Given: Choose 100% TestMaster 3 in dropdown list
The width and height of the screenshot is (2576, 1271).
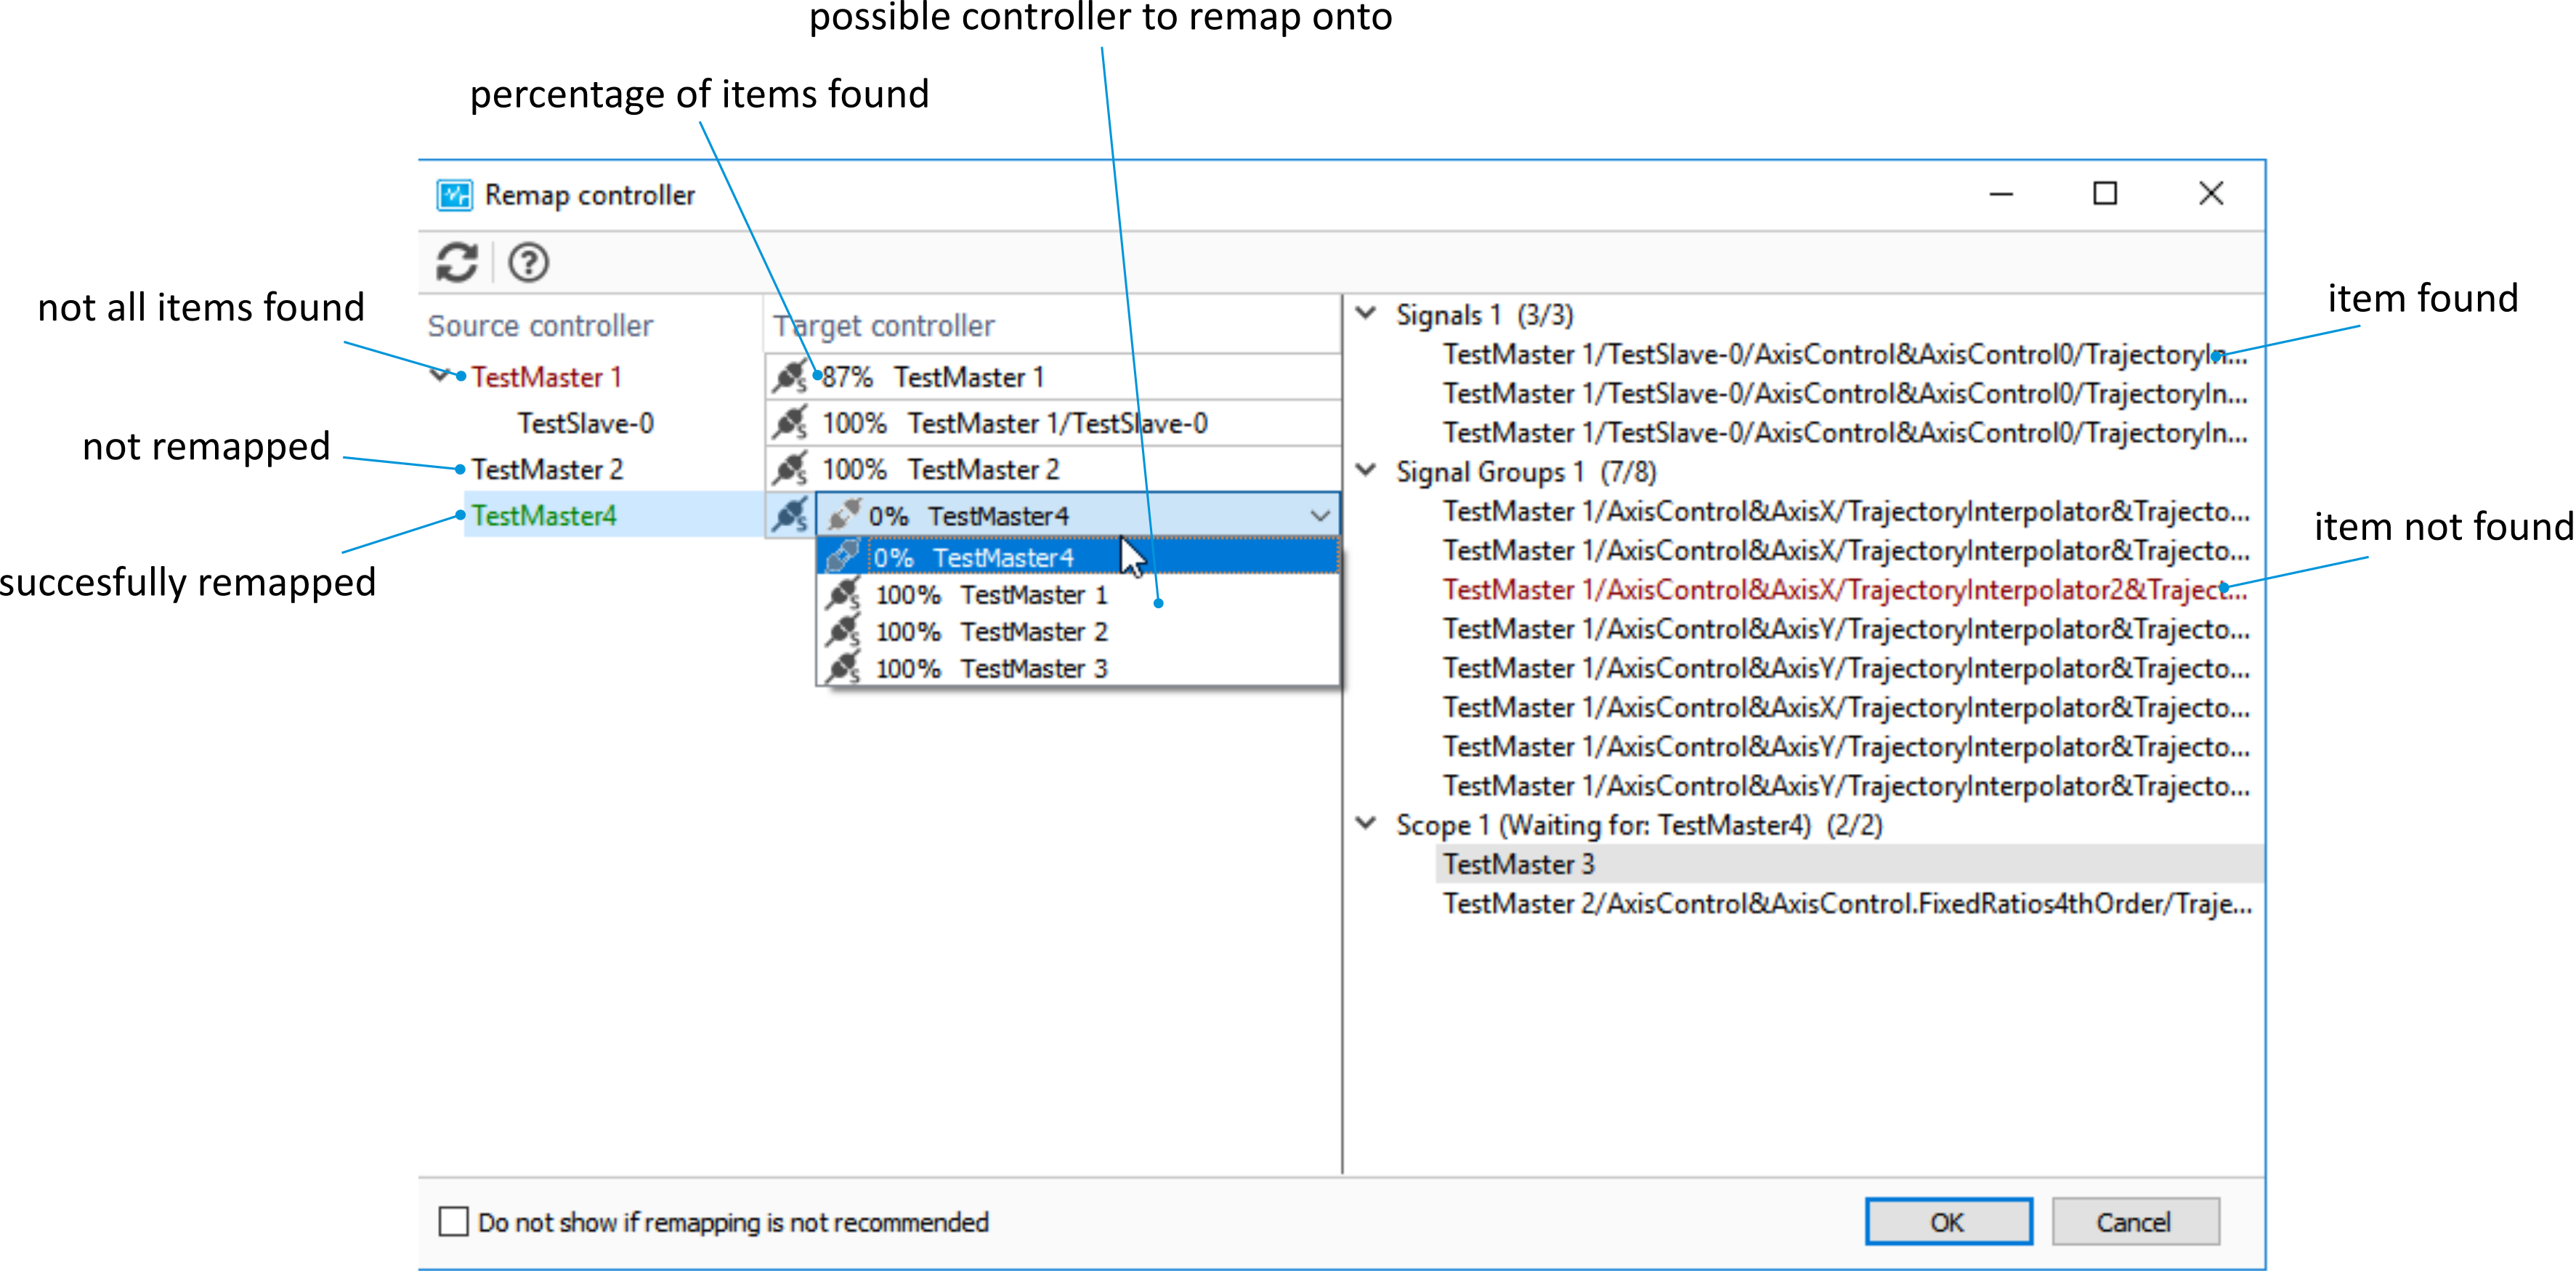Looking at the screenshot, I should [x=1078, y=668].
